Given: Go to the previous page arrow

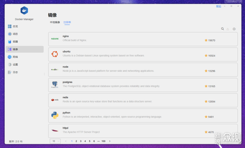Looking at the screenshot, I should click(x=66, y=141).
